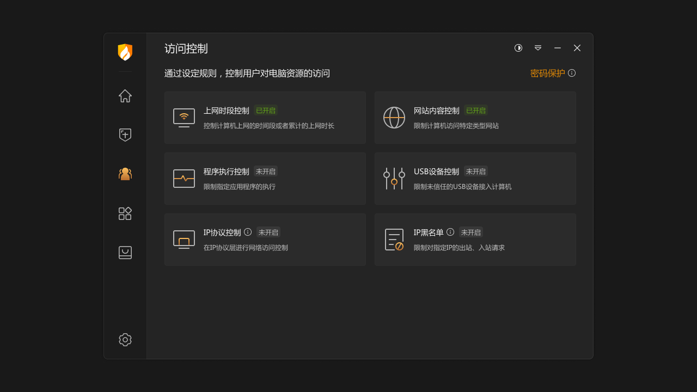697x392 pixels.
Task: Open settings via gear icon
Action: (x=125, y=339)
